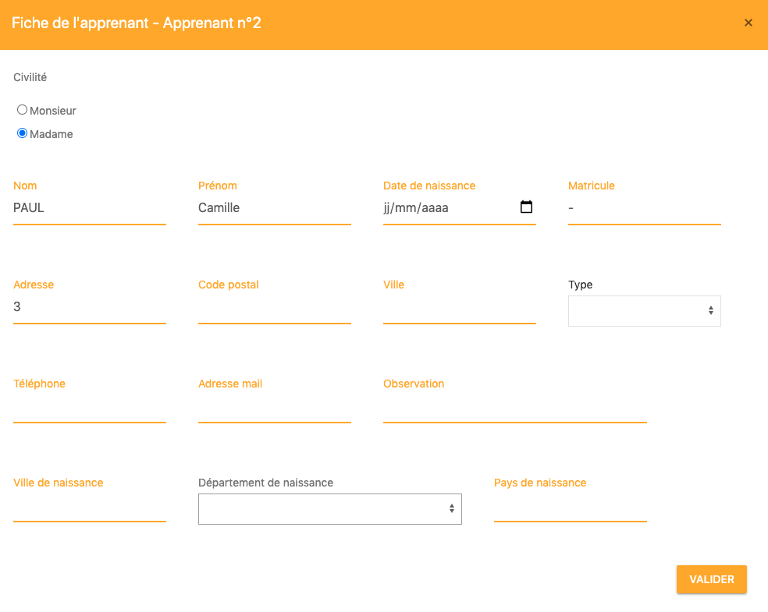Select the Madame radio option
Screen dimensions: 768x612
[x=22, y=133]
